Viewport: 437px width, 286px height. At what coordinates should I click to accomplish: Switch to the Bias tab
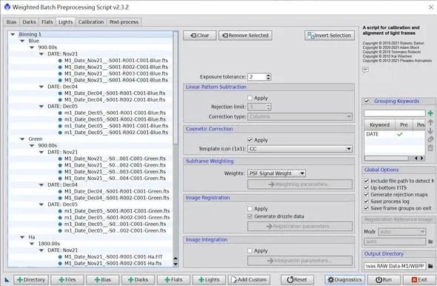pyautogui.click(x=11, y=21)
